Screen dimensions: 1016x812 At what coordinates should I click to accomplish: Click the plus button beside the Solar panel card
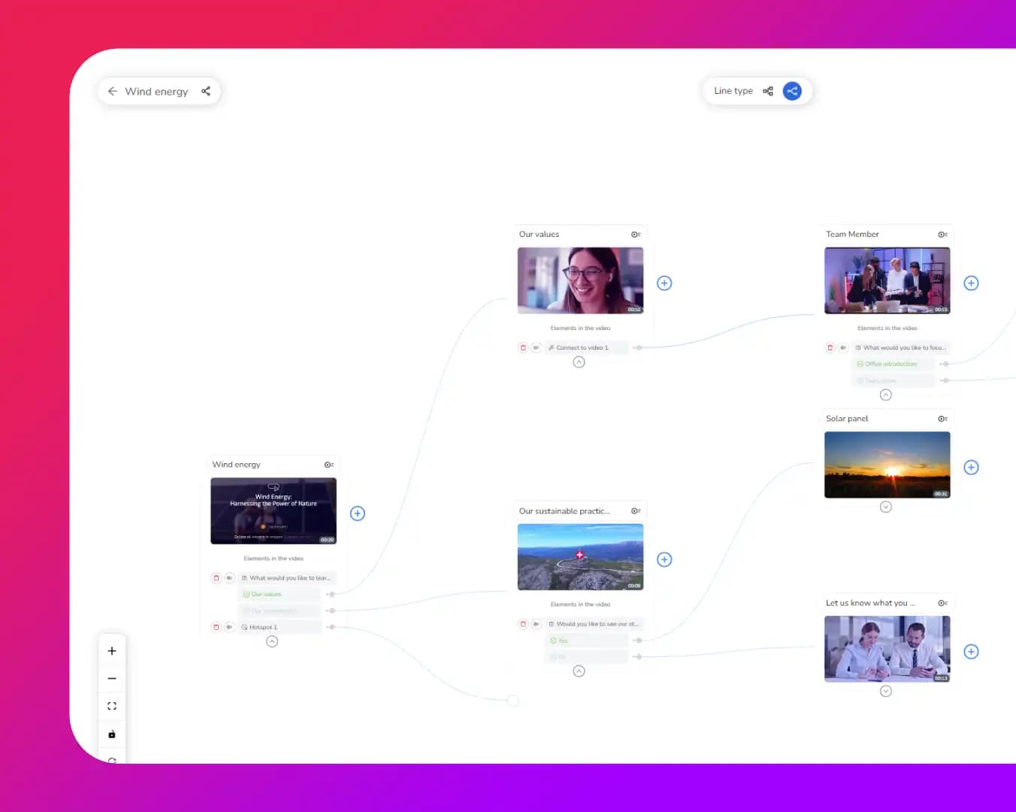971,467
